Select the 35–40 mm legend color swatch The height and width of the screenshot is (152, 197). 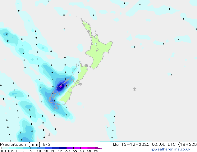[x=77, y=148]
